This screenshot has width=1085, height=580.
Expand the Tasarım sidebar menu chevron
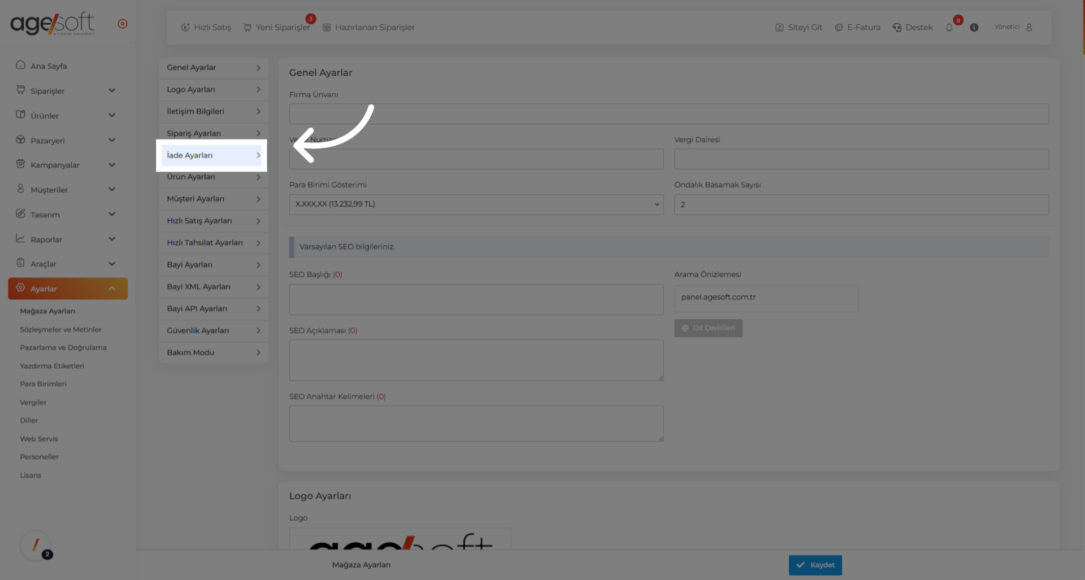point(112,214)
